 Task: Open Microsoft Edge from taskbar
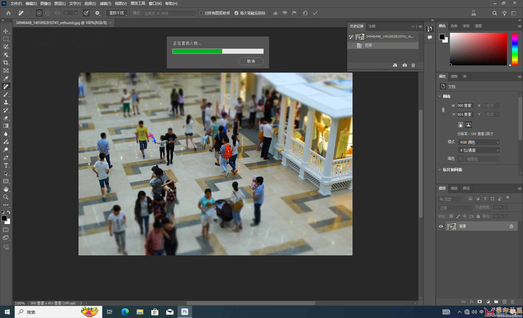(125, 312)
